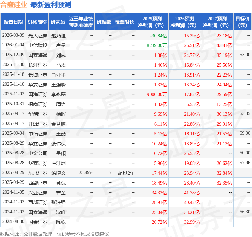Select the 机构简称 column header
252x237 pixels.
(x=37, y=22)
